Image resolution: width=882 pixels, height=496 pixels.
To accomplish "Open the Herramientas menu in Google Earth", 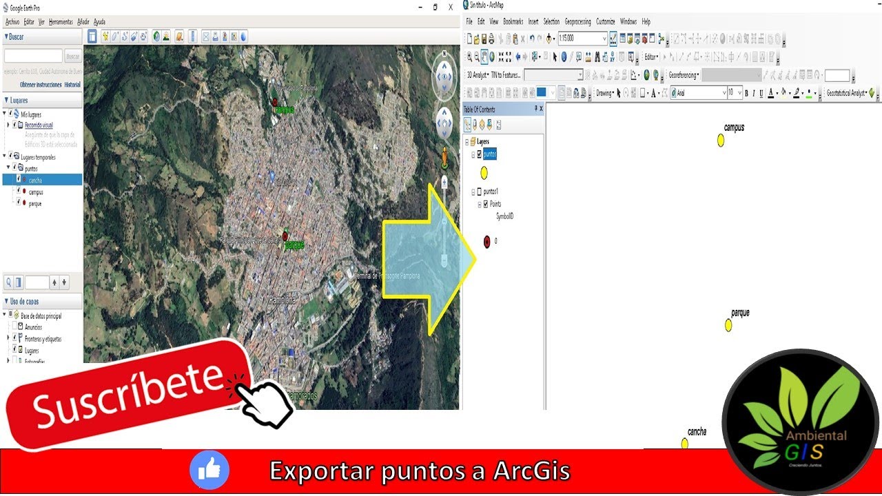I will tap(61, 22).
